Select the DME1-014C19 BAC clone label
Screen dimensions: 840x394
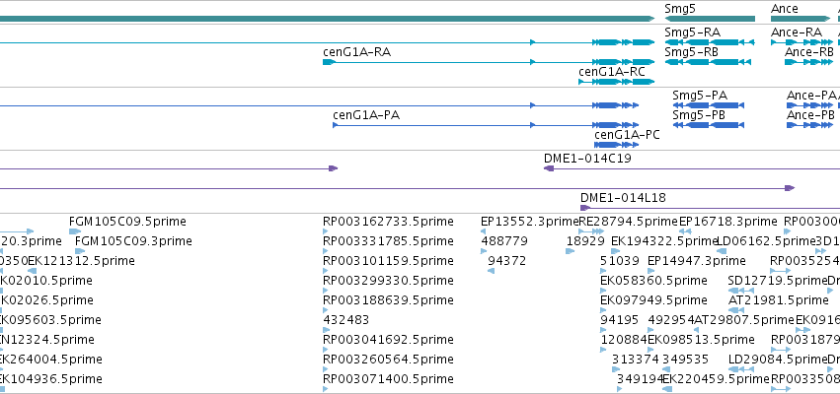587,159
